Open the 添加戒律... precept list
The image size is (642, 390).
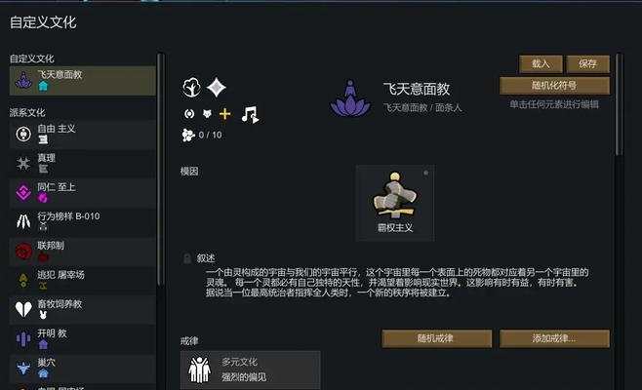tap(554, 338)
